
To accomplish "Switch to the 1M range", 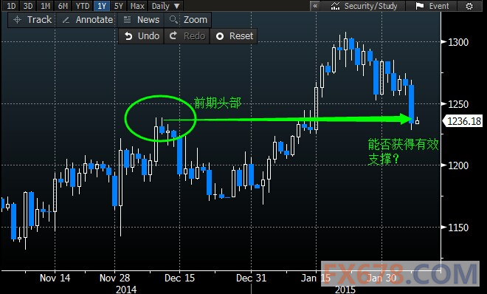I will pos(45,6).
